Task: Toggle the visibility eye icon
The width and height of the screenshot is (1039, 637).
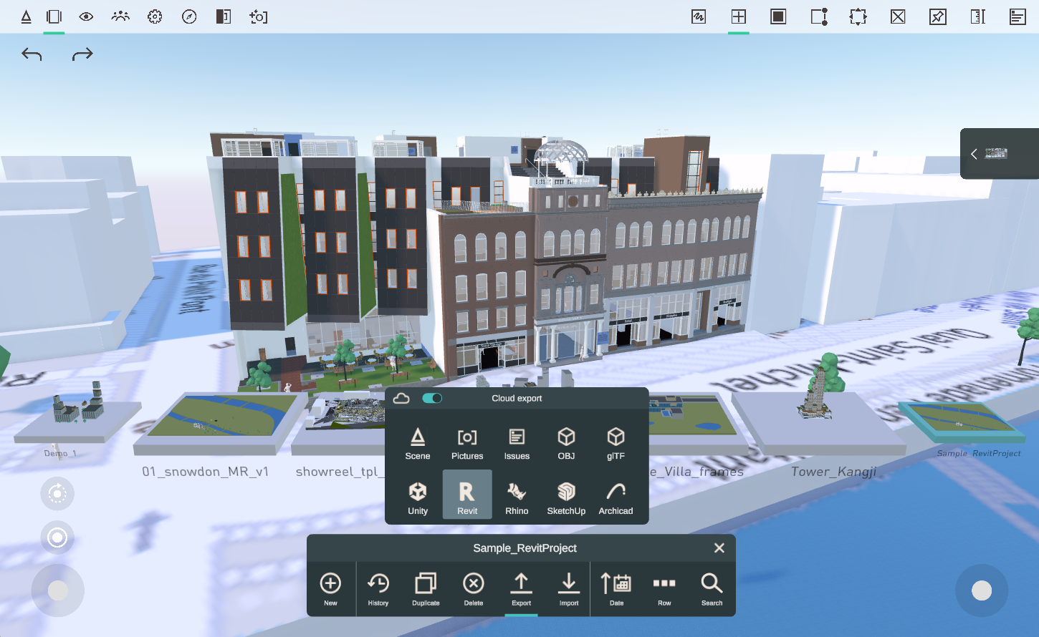Action: point(85,16)
